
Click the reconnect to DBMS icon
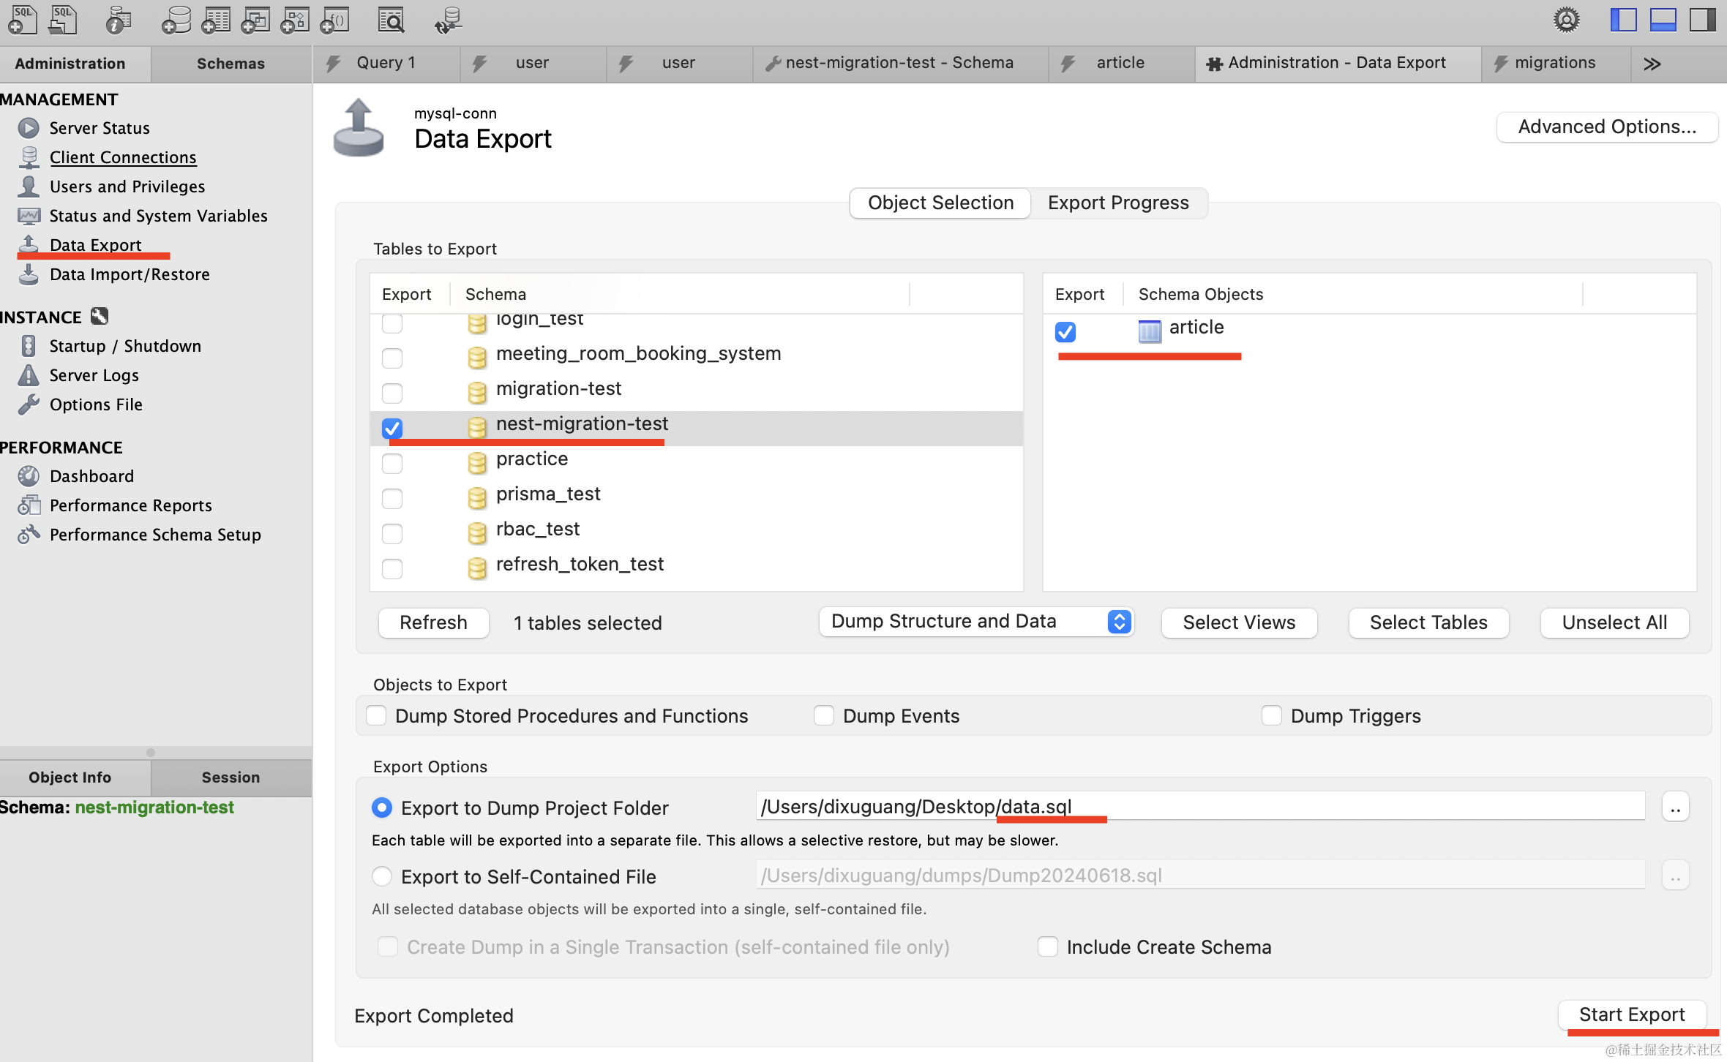(x=448, y=20)
